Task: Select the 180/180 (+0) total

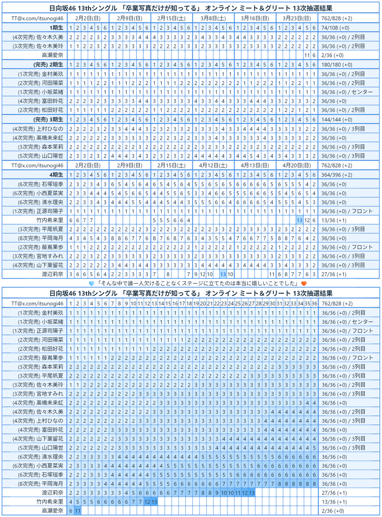Action: 337,65
